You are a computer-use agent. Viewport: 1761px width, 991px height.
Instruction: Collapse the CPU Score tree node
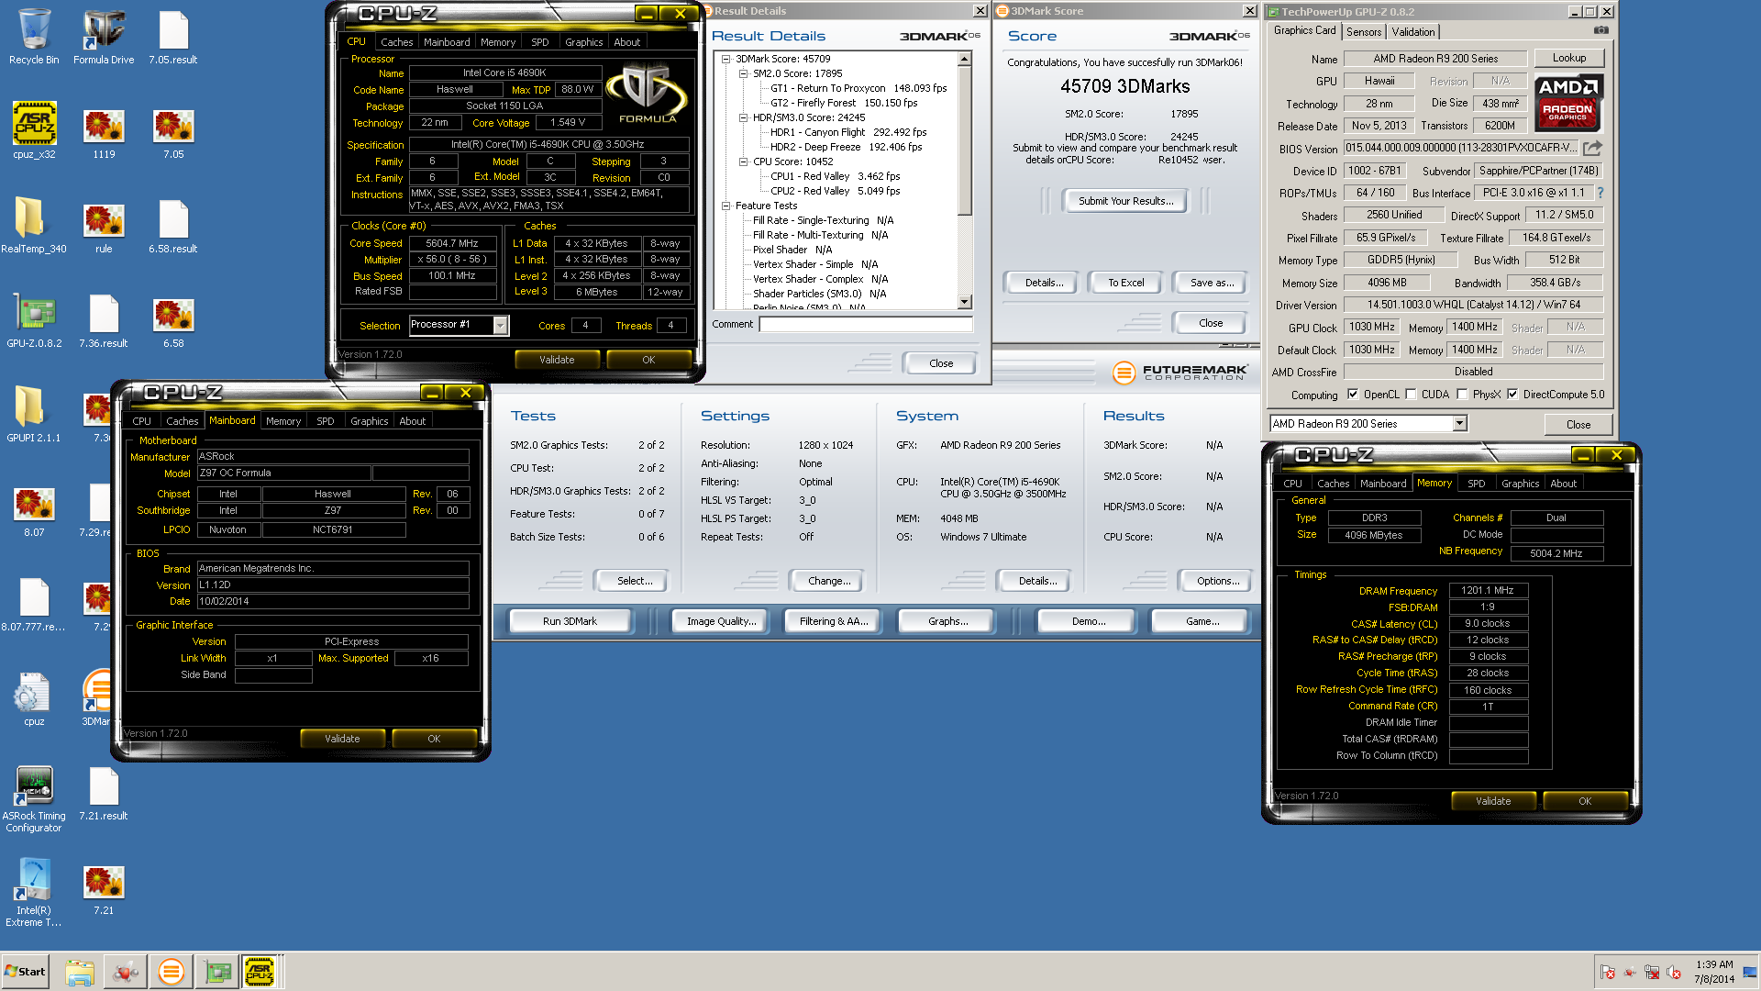click(x=744, y=161)
